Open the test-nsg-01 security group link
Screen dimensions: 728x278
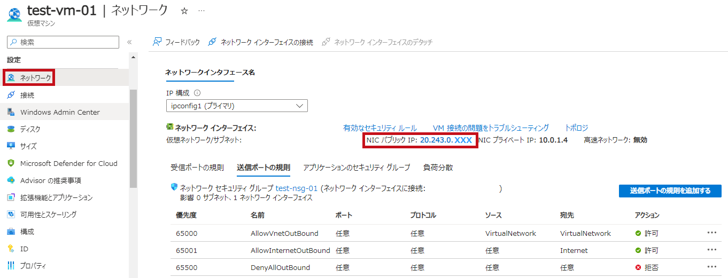(x=297, y=188)
